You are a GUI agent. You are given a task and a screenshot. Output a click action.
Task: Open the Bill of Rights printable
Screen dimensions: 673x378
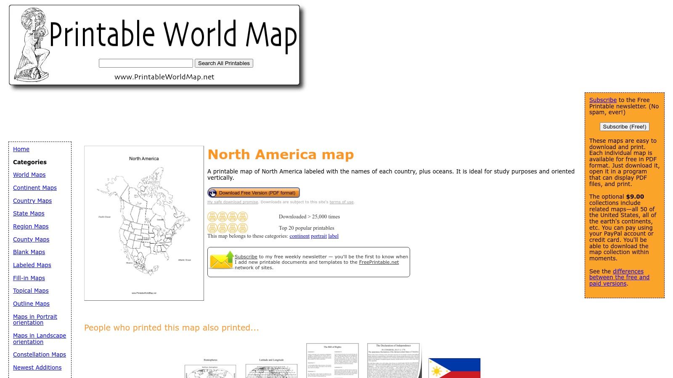coord(332,361)
